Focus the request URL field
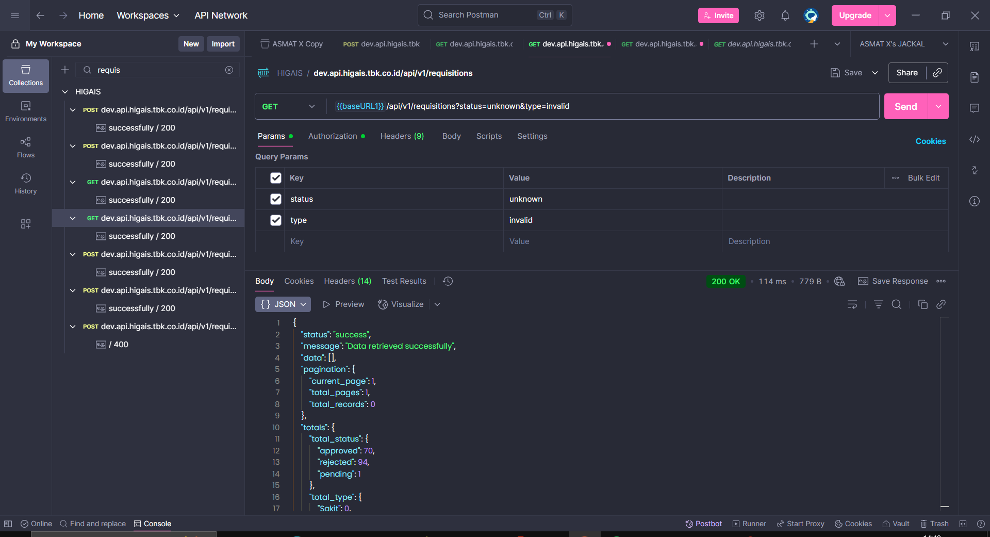 [603, 106]
